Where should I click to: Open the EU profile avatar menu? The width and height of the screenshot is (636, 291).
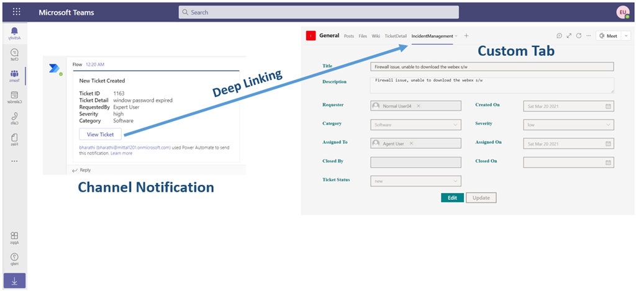pyautogui.click(x=622, y=12)
